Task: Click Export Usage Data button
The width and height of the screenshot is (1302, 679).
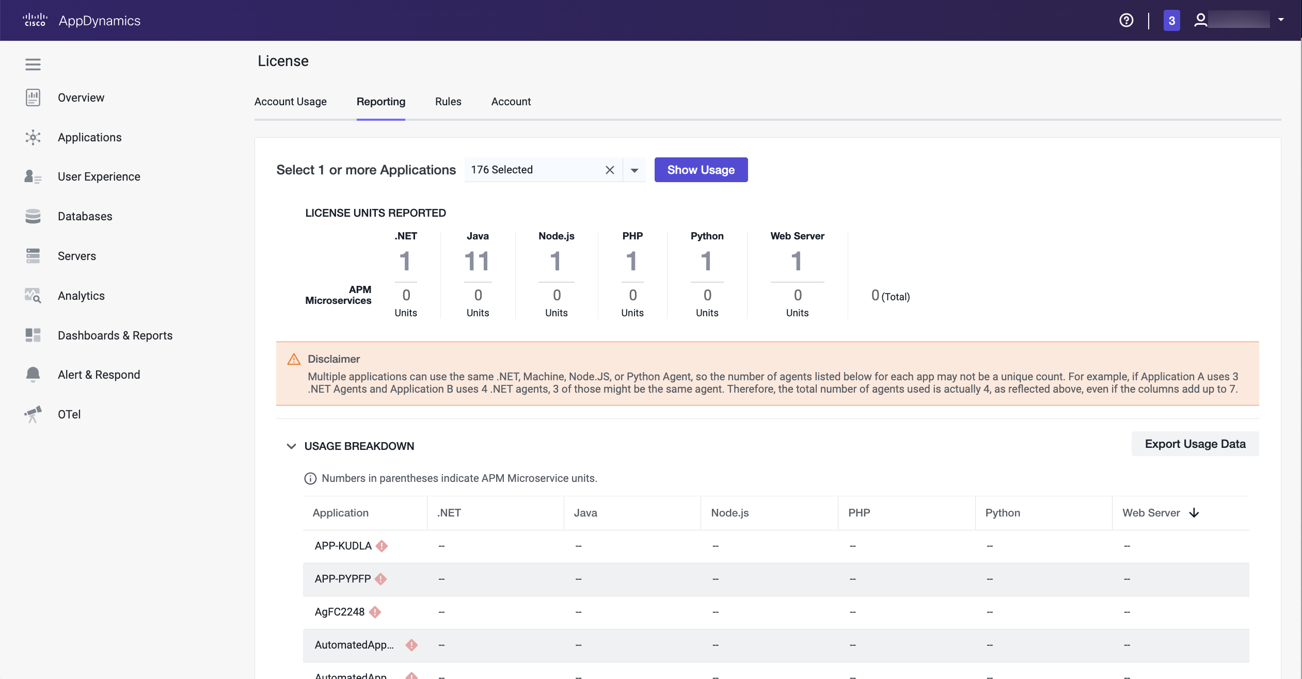Action: point(1195,444)
